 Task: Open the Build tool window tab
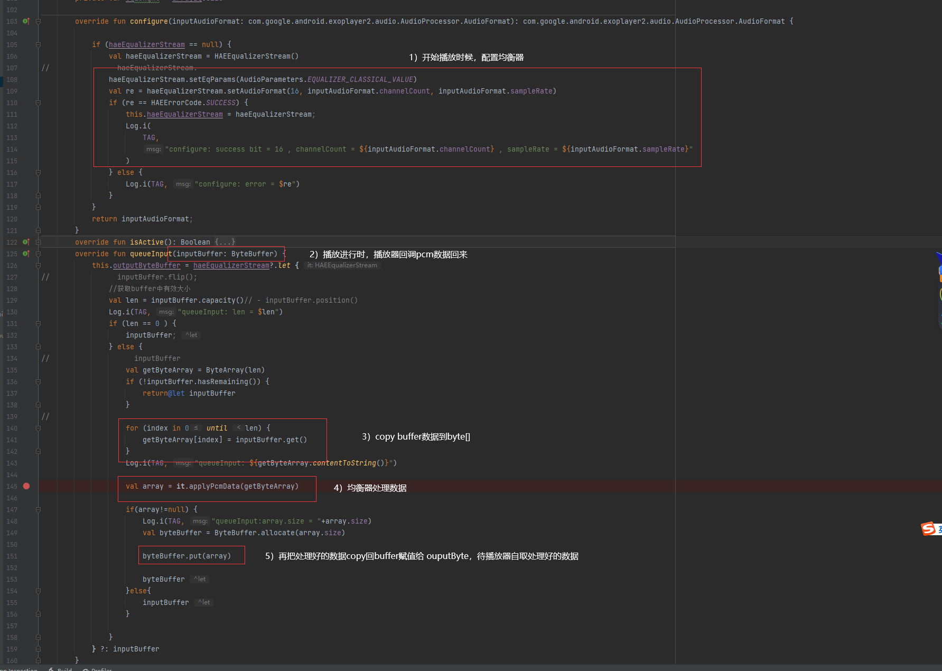click(64, 669)
